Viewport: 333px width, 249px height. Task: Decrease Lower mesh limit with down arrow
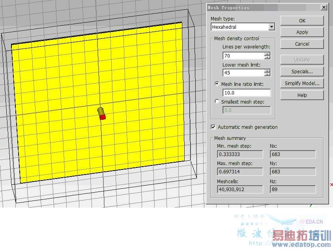click(268, 74)
